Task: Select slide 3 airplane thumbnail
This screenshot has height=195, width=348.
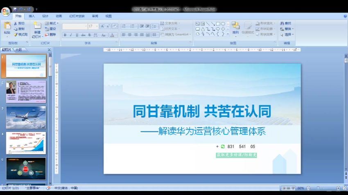Action: click(26, 117)
